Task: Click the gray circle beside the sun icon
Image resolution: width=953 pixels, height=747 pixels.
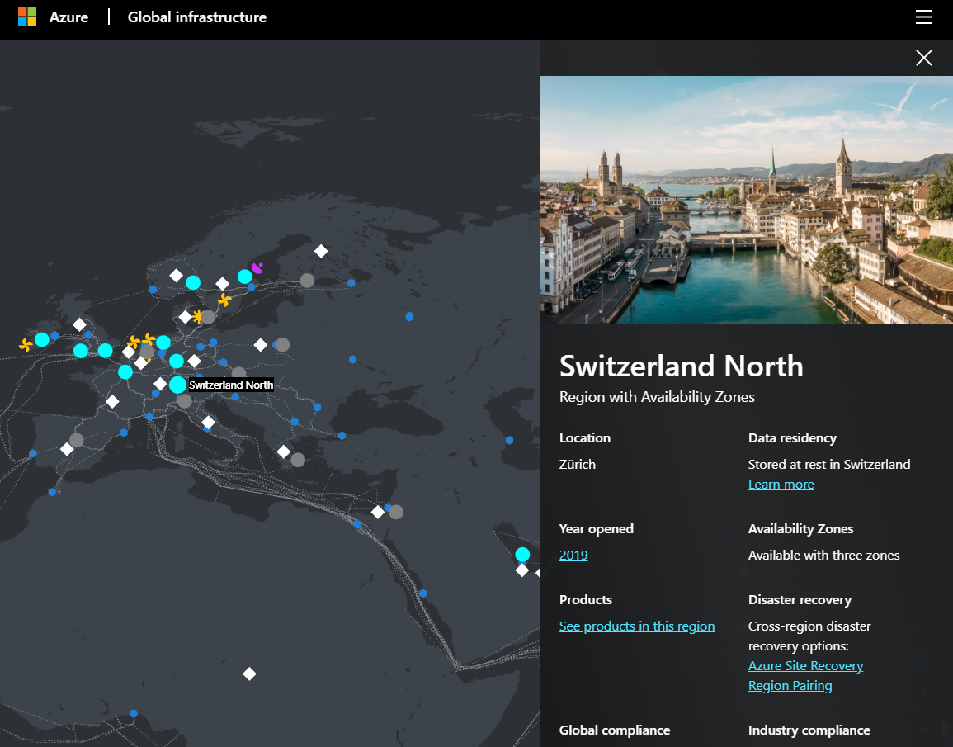Action: point(208,317)
